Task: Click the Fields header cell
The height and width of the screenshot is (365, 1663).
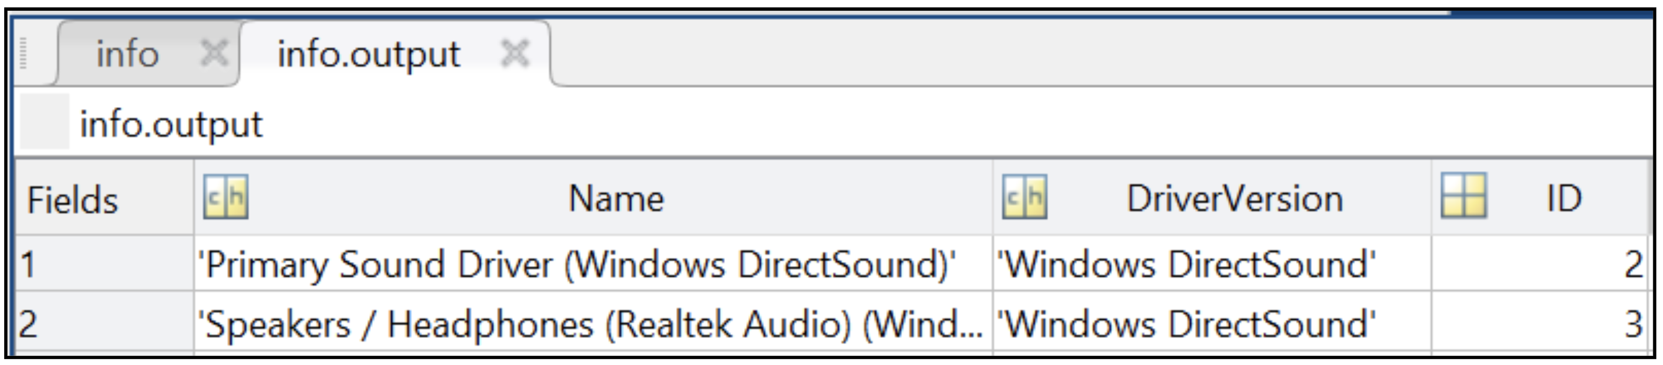Action: pyautogui.click(x=73, y=199)
